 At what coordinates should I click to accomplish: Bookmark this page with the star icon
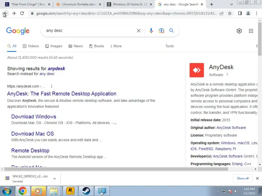point(230,13)
